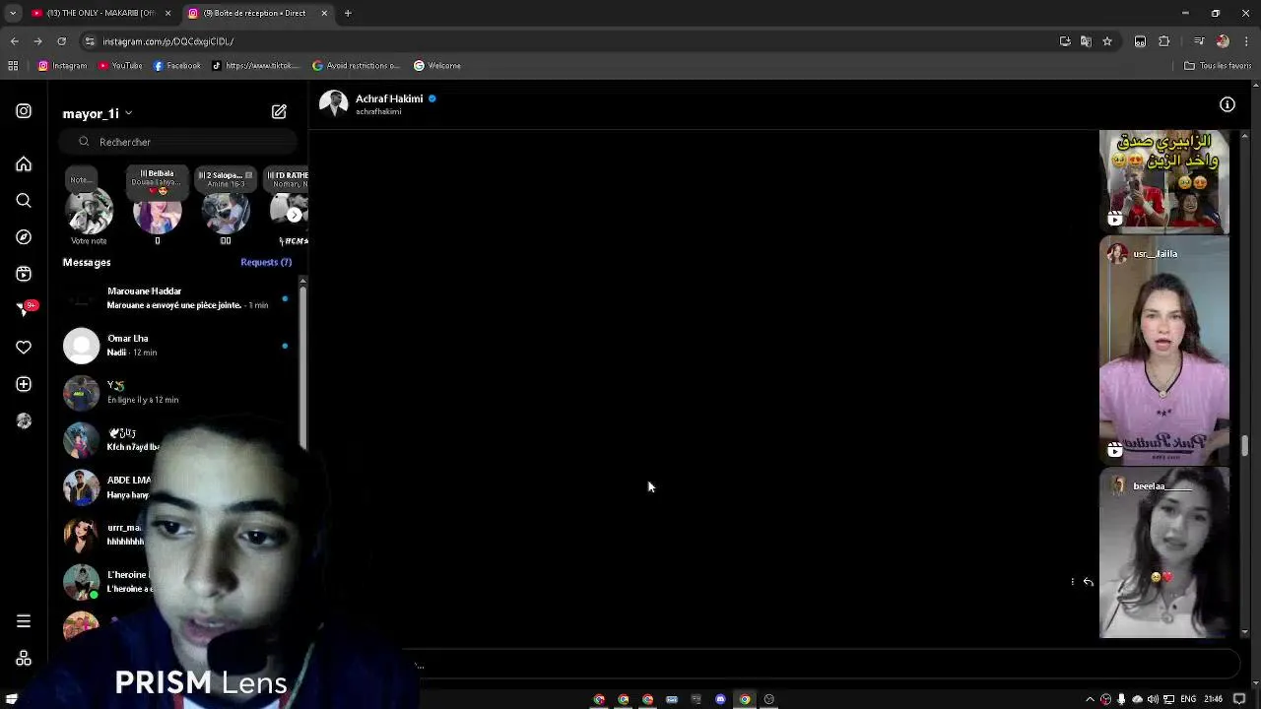
Task: Open Messages icon with red badge
Action: coord(26,309)
